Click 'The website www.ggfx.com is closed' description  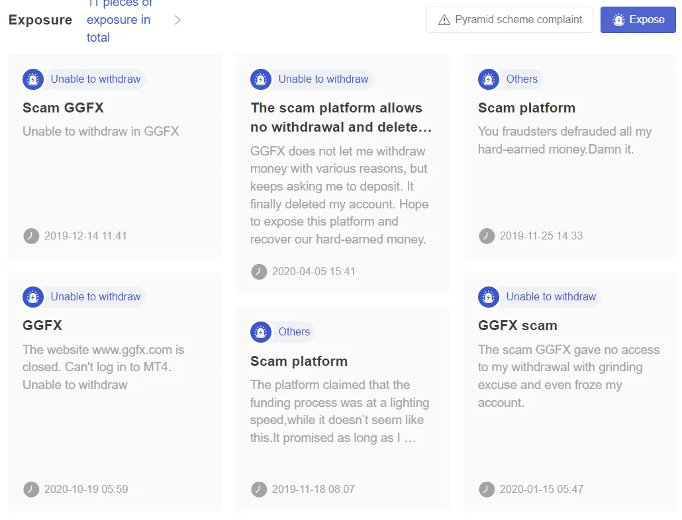[103, 367]
